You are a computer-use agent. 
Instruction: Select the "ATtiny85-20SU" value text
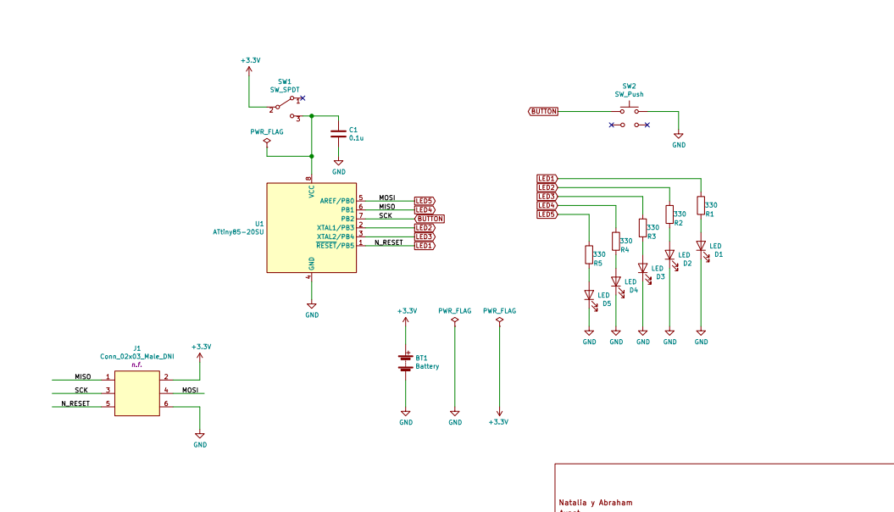tap(238, 232)
